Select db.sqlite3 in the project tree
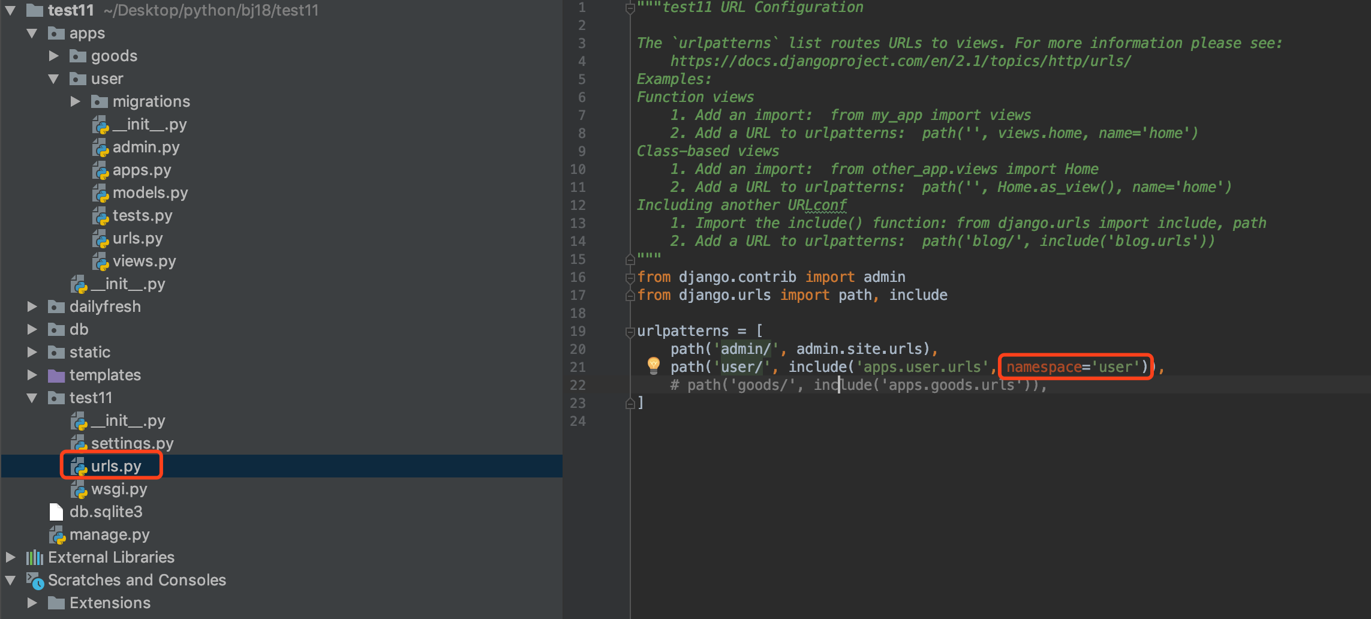1371x619 pixels. pyautogui.click(x=106, y=512)
